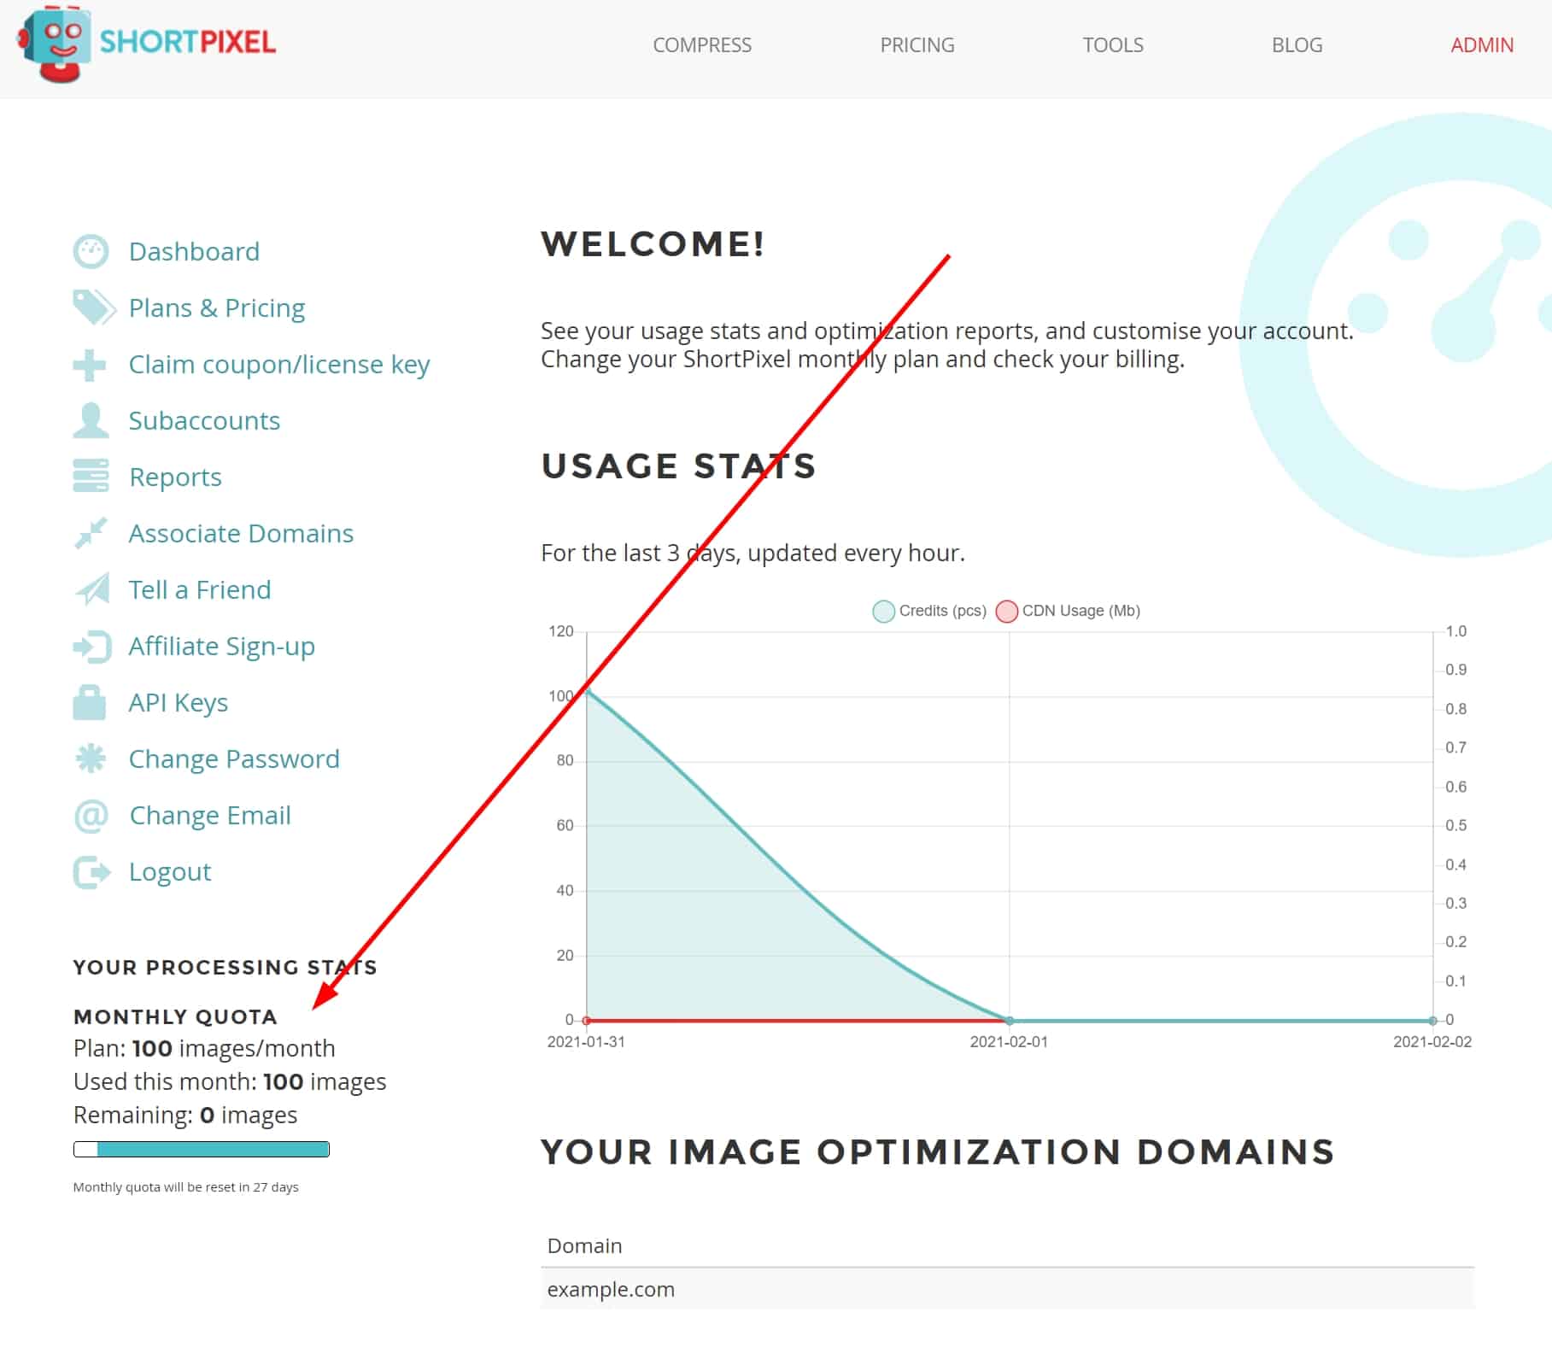The width and height of the screenshot is (1552, 1353).
Task: Open the Compress menu in top navigation
Action: 702,45
